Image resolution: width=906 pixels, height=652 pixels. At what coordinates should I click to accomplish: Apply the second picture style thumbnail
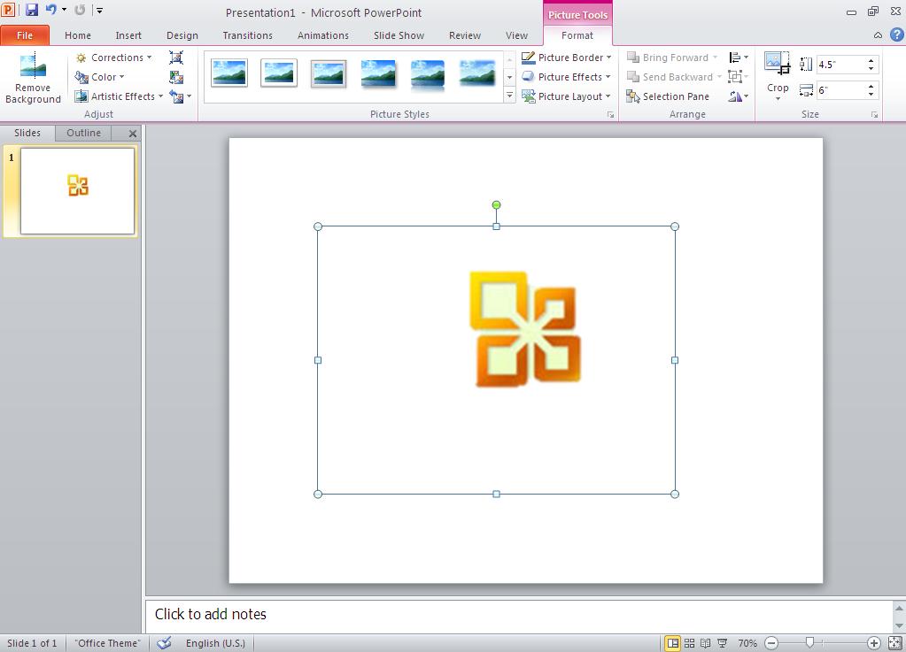tap(278, 73)
